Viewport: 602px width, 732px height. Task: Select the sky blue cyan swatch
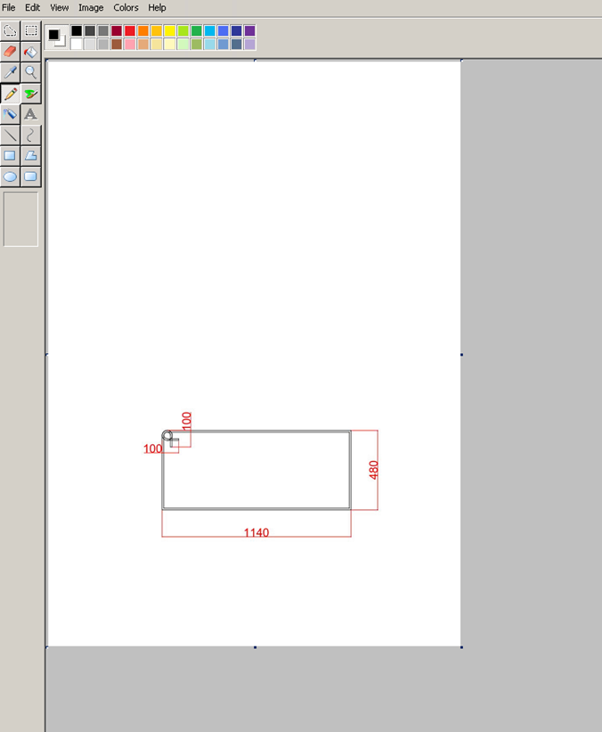[x=210, y=31]
